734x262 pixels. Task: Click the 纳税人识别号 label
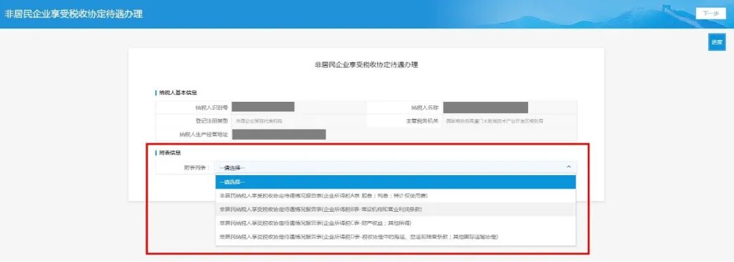(x=211, y=107)
